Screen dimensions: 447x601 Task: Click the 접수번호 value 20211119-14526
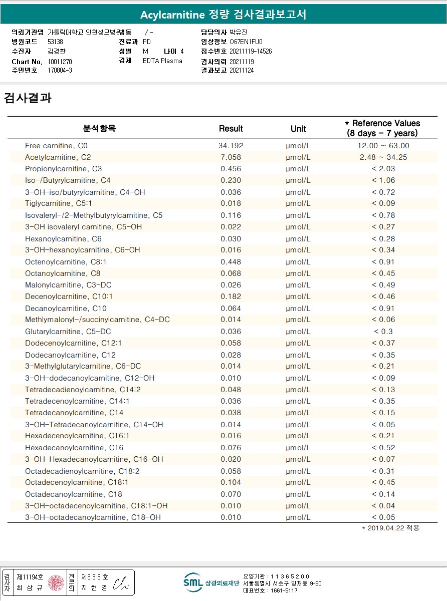pos(251,52)
